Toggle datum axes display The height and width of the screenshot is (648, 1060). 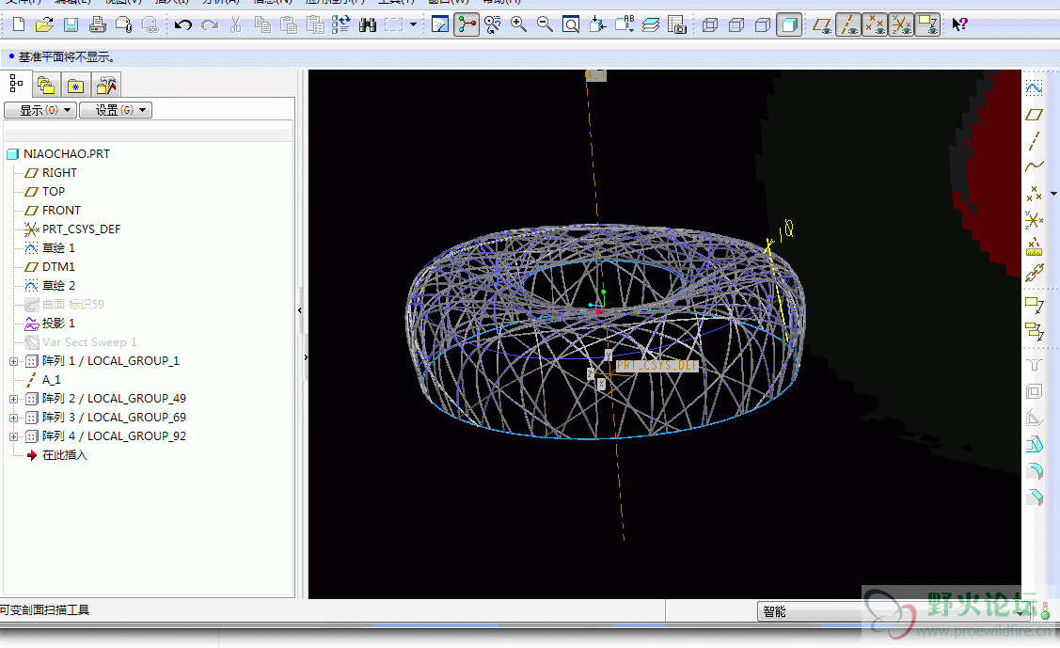pyautogui.click(x=848, y=25)
